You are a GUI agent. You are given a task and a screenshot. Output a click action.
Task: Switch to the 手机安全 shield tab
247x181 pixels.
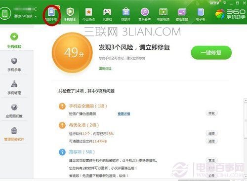click(x=70, y=15)
